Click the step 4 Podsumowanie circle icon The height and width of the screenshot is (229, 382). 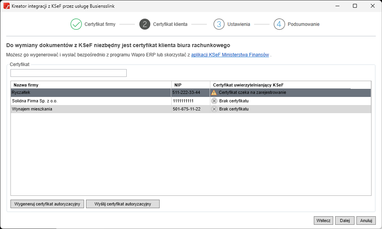[279, 24]
